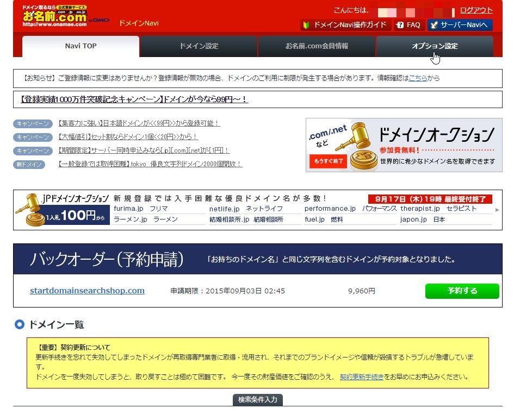This screenshot has height=414, width=520.
Task: Click the 9月17日(木)19時 最終受付終了 label
Action: tap(430, 199)
